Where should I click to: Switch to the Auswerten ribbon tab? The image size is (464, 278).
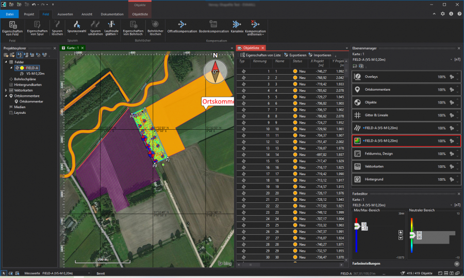(x=65, y=14)
